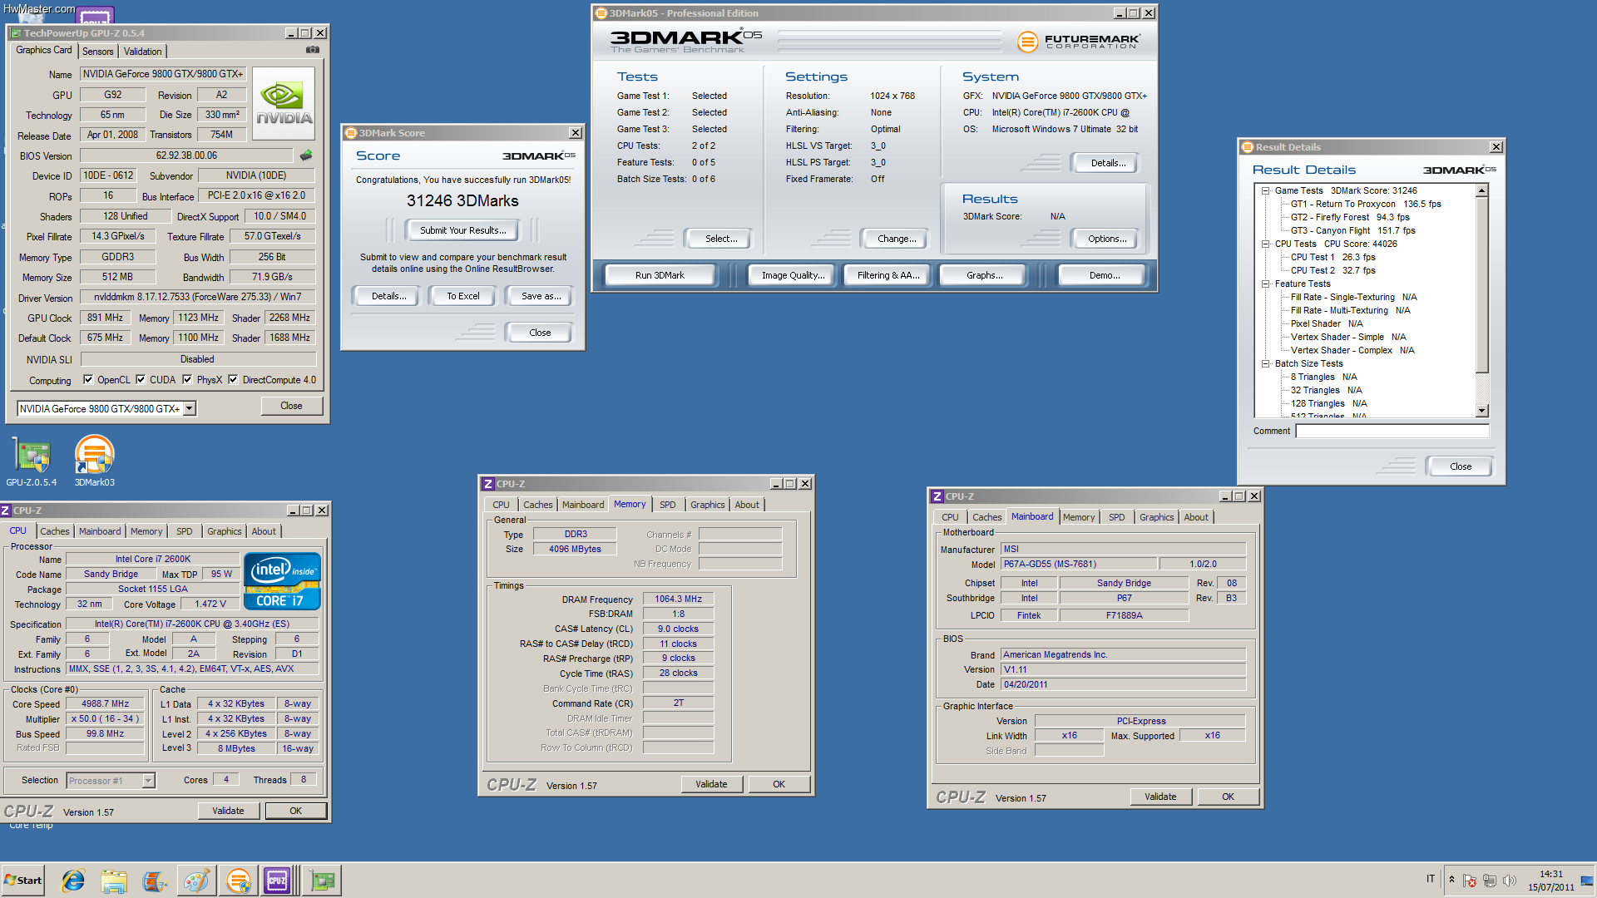Select the CPU Test 2 result row
Image resolution: width=1597 pixels, height=898 pixels.
pos(1332,271)
